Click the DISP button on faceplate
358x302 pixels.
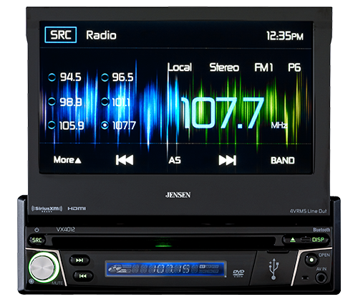pyautogui.click(x=318, y=240)
